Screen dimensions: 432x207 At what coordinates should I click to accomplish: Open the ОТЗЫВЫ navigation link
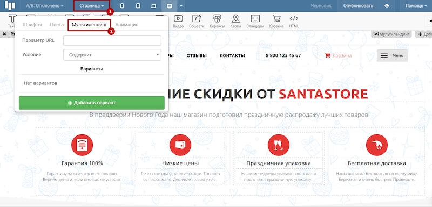click(x=197, y=56)
